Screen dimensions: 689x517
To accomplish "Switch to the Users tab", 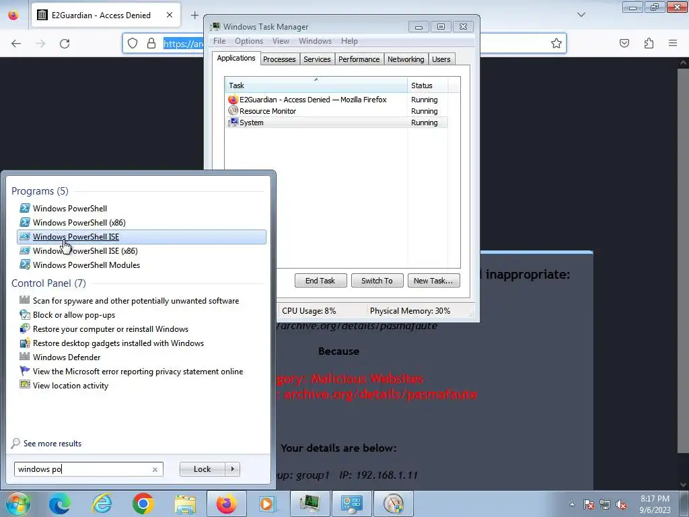I will (441, 59).
